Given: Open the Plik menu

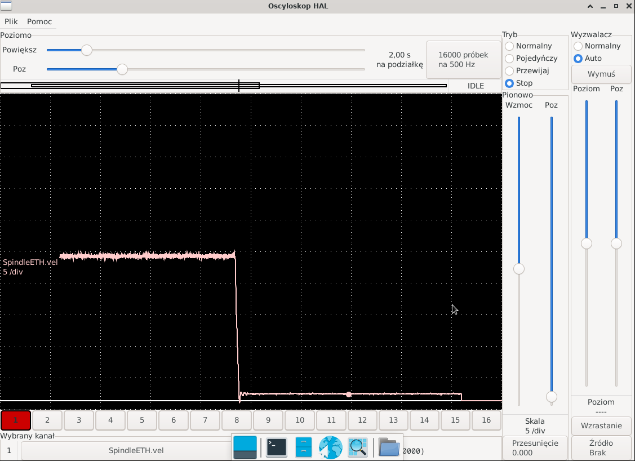Looking at the screenshot, I should click(x=11, y=21).
